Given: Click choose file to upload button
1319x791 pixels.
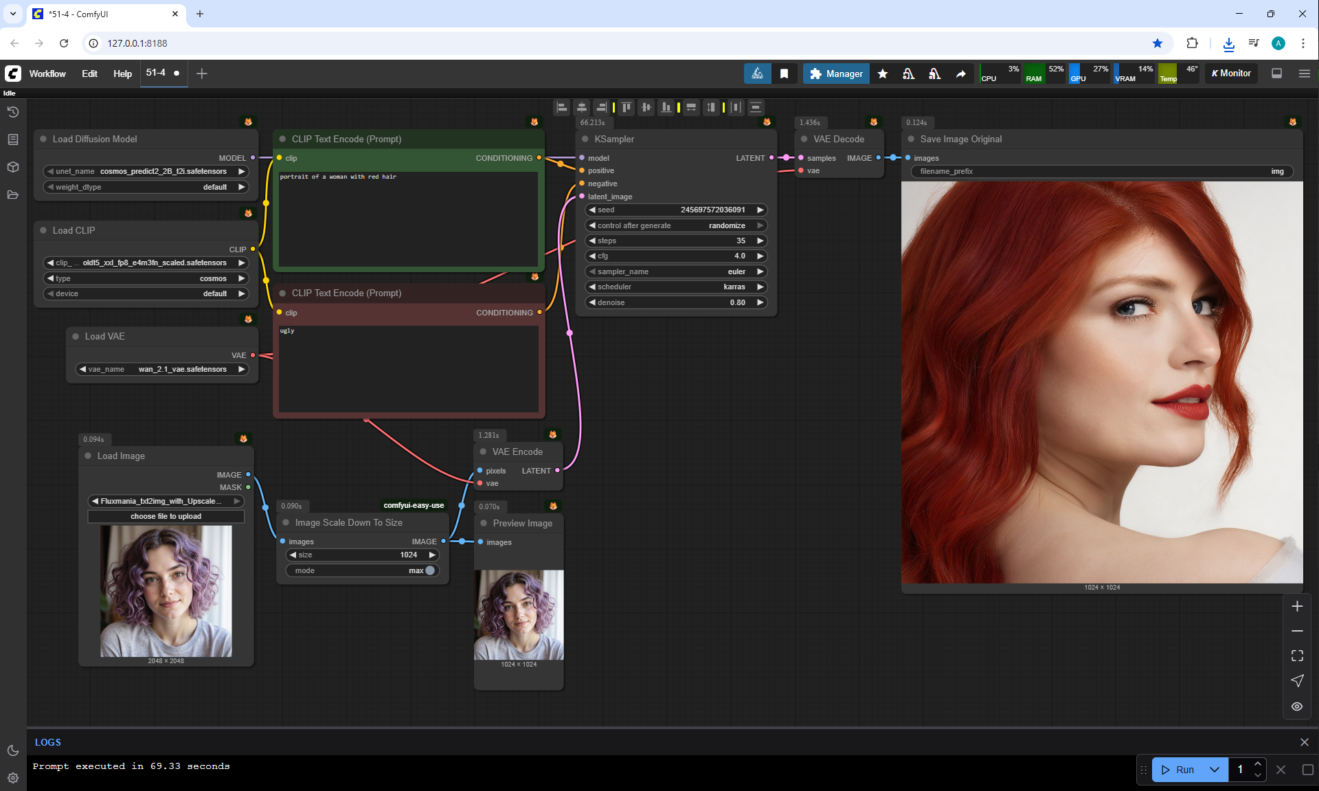Looking at the screenshot, I should pos(166,516).
